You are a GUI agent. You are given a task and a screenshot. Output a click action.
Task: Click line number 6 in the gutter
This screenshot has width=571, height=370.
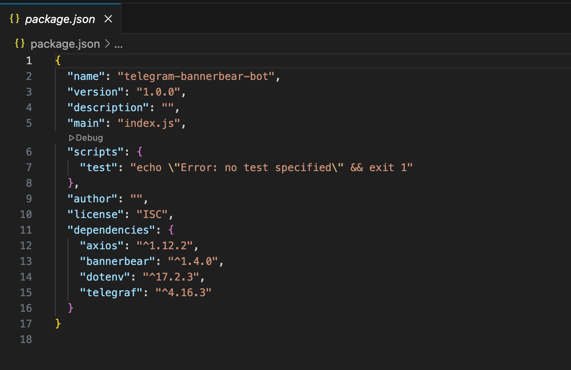(x=29, y=152)
